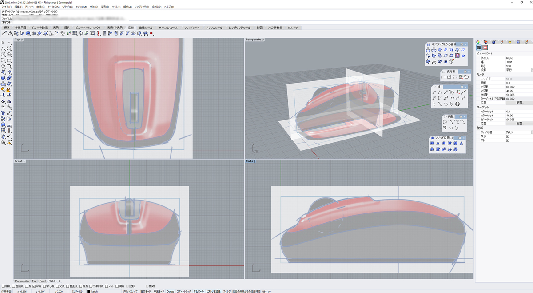
Task: Select the first tool in オブジェクトから曲線 toolbar
Action: [x=429, y=50]
